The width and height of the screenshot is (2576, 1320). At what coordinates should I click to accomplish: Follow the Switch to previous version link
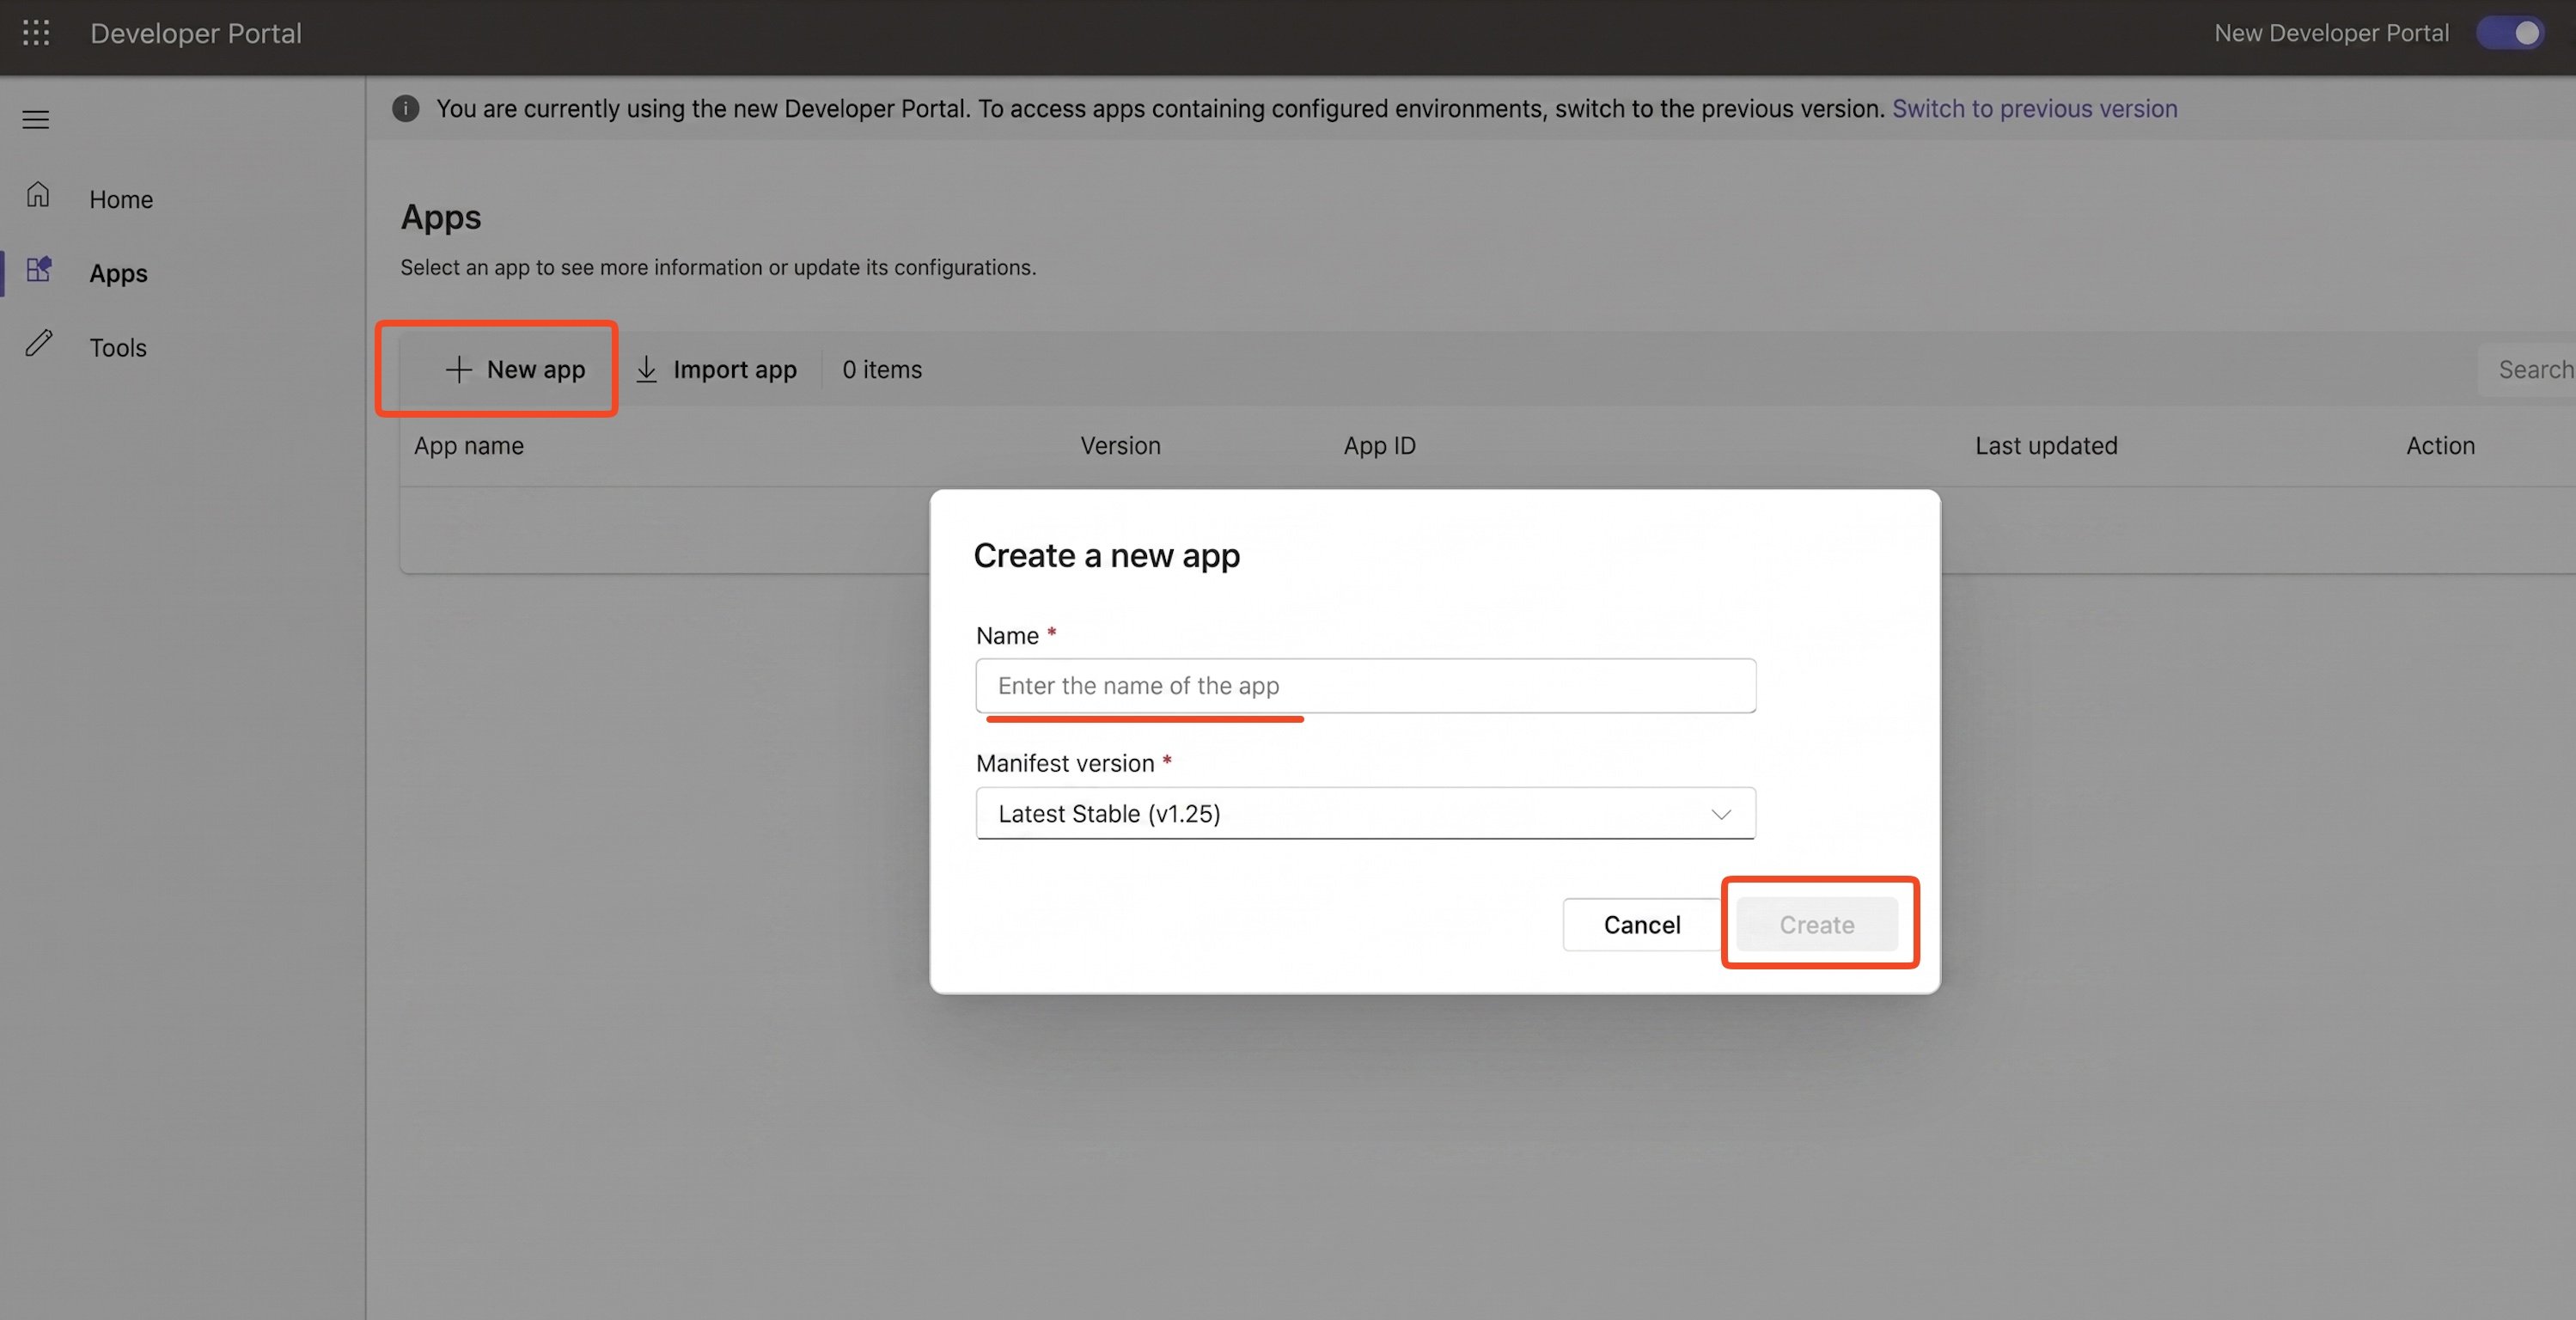2034,108
